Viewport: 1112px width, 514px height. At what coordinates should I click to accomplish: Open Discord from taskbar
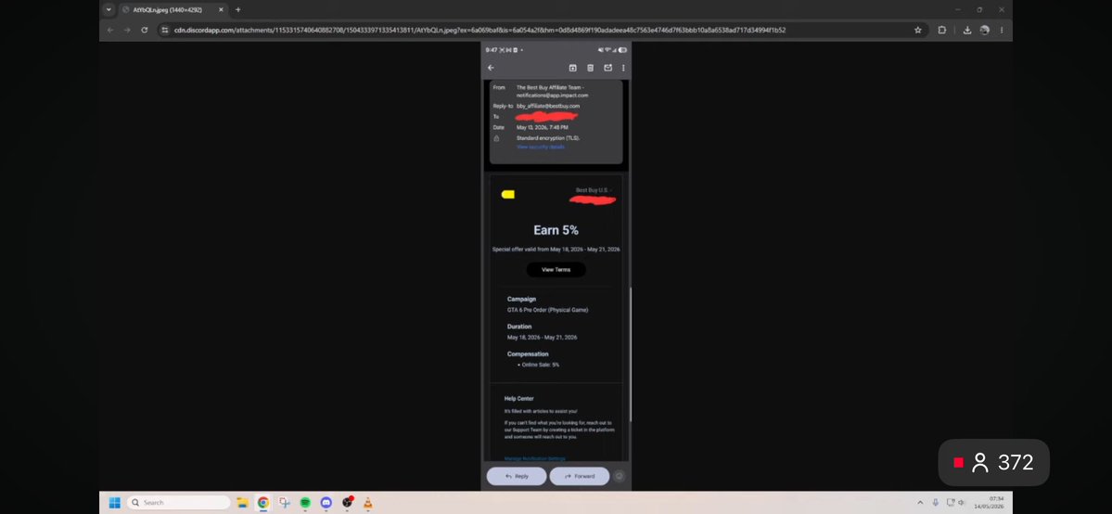[326, 503]
